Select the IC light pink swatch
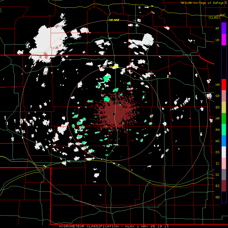The image size is (228, 228). (224, 163)
